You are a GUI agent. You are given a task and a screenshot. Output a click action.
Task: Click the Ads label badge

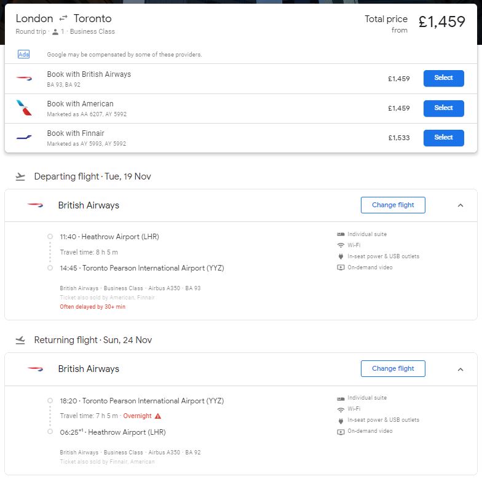point(23,54)
